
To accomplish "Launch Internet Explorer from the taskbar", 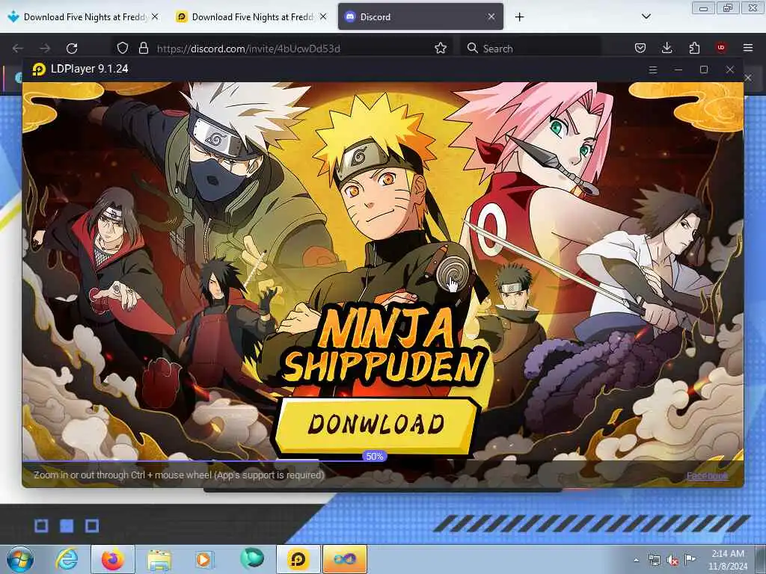I will [x=67, y=559].
